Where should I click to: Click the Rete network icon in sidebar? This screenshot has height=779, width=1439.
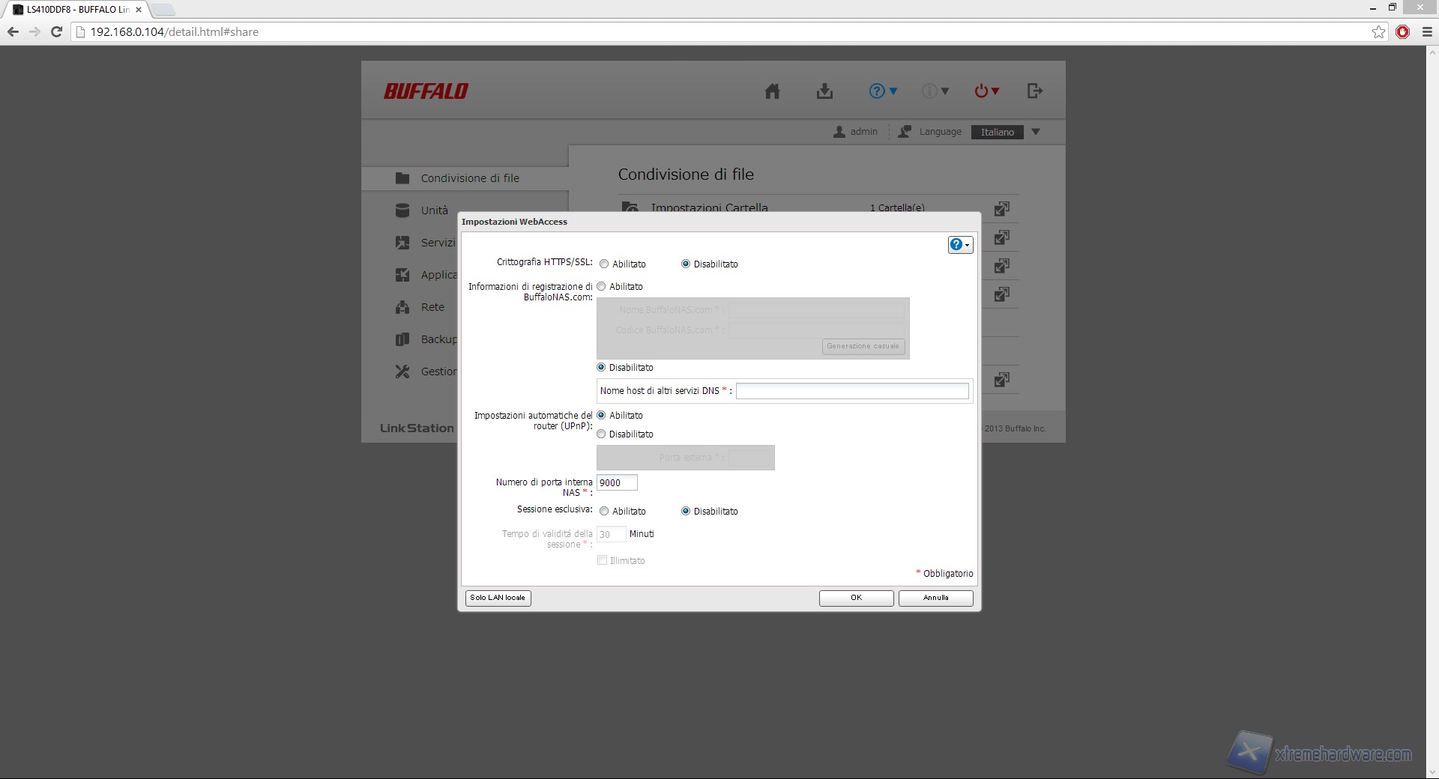pyautogui.click(x=402, y=307)
